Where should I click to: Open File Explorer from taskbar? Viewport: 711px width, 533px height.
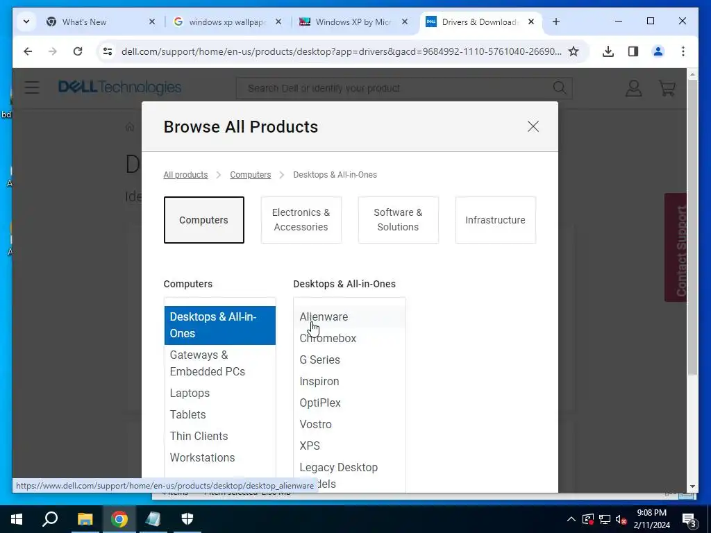click(x=85, y=519)
